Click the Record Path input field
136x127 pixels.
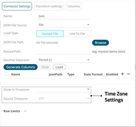point(63,52)
